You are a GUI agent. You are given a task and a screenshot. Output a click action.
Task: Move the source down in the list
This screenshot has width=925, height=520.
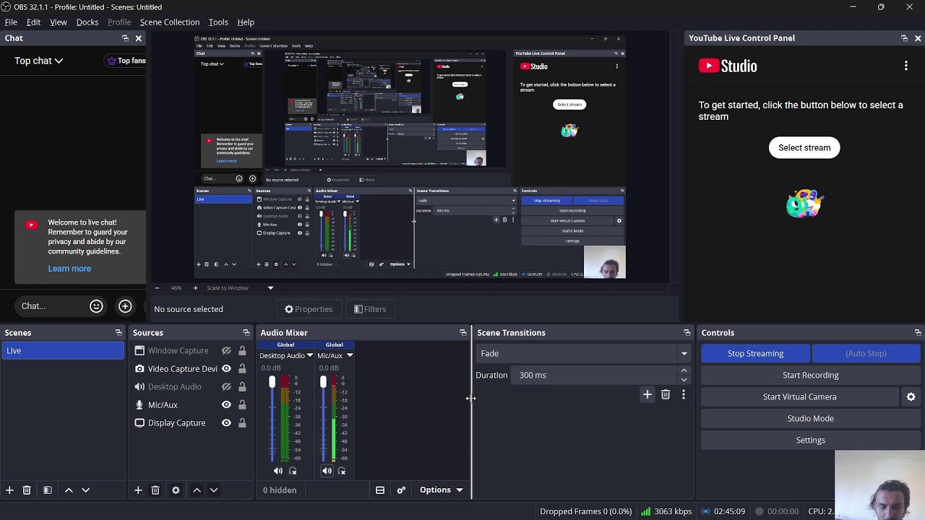[213, 490]
